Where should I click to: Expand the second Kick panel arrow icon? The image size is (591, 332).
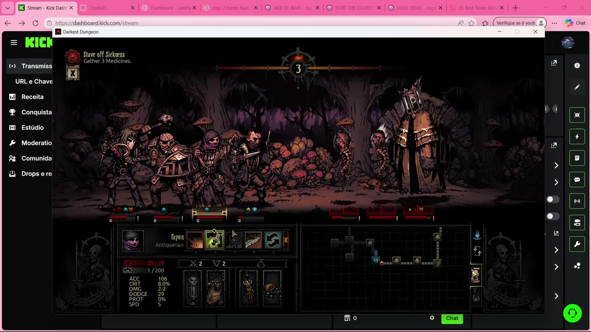(554, 145)
